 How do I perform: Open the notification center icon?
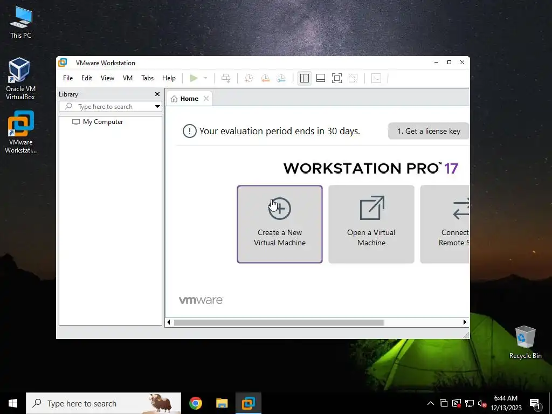(535, 404)
